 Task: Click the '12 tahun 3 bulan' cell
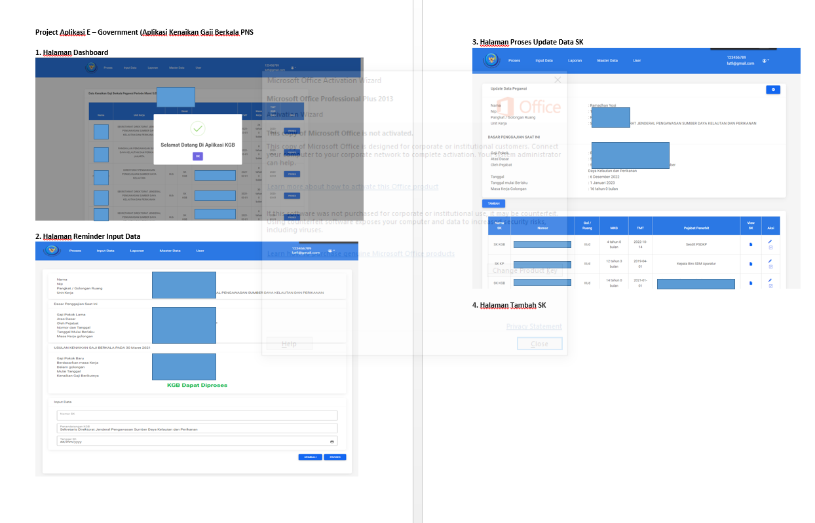(614, 264)
